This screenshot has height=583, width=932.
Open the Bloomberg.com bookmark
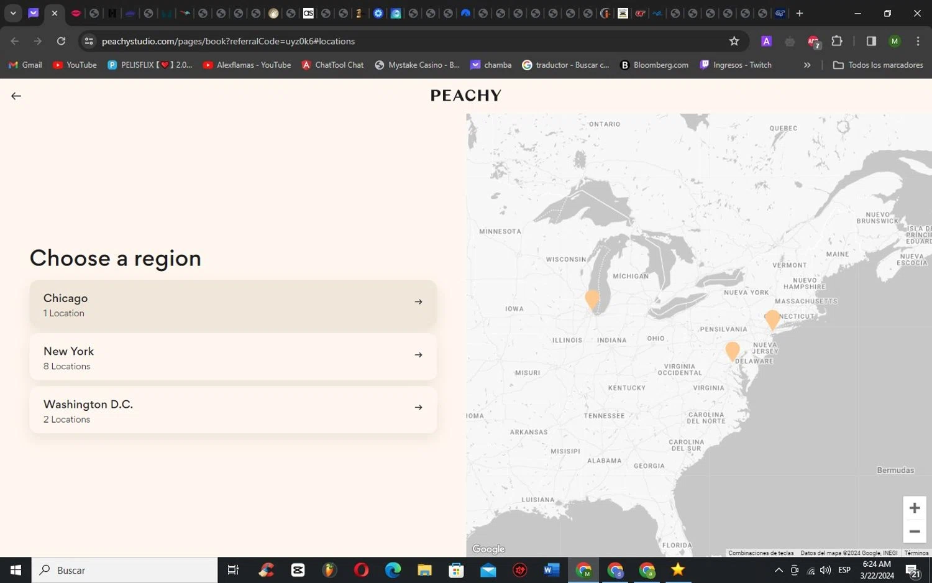click(654, 65)
